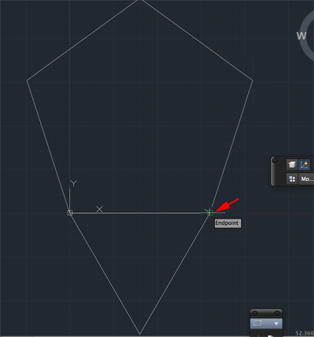Click the UCS Y axis label
This screenshot has height=337, width=314.
pos(74,183)
